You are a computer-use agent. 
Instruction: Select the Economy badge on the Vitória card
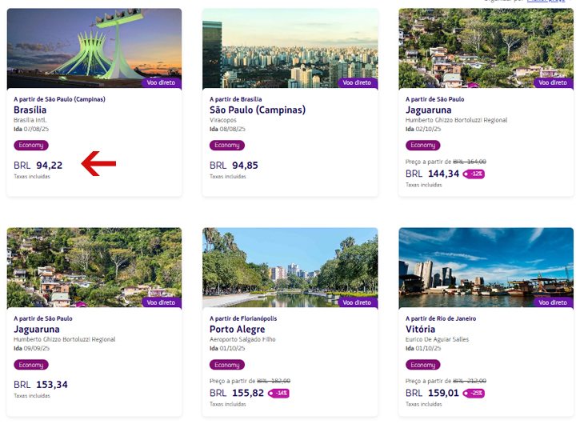click(x=423, y=364)
